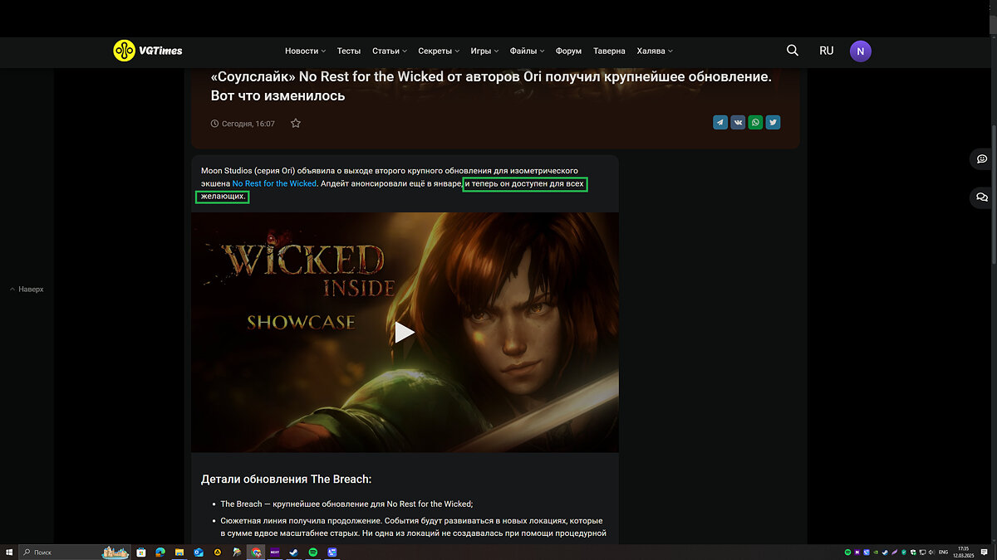Screen dimensions: 997x560
Task: Open the purple N profile avatar
Action: [x=860, y=51]
